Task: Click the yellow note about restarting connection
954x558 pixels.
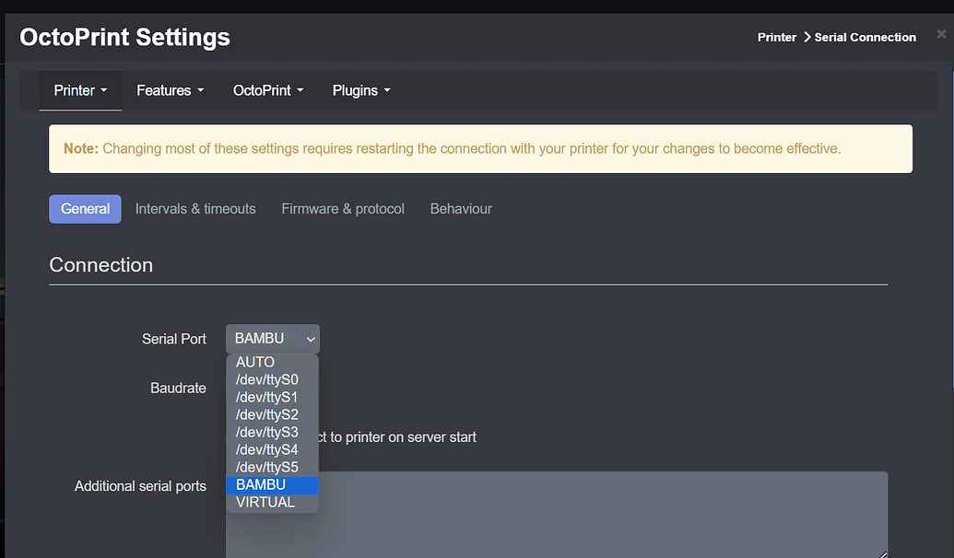Action: pyautogui.click(x=480, y=149)
